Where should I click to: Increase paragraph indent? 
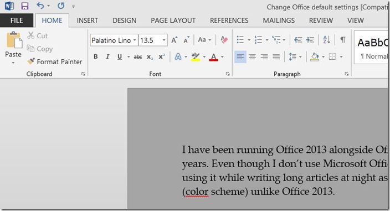[x=310, y=40]
